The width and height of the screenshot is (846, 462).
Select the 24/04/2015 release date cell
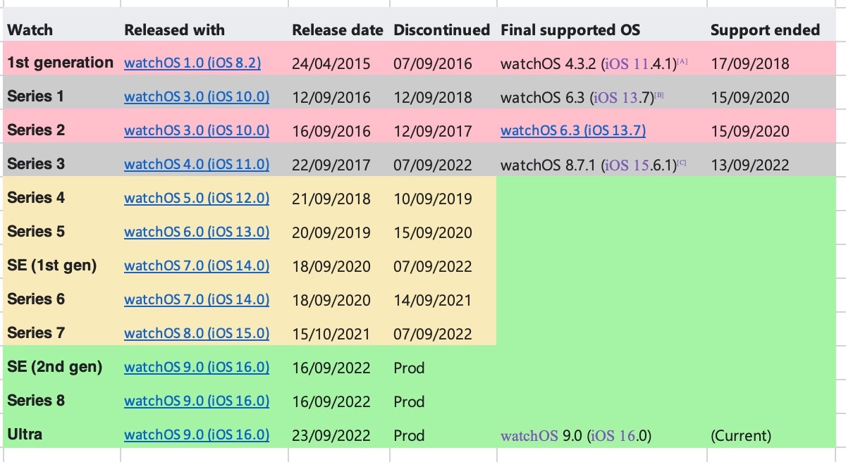[331, 63]
